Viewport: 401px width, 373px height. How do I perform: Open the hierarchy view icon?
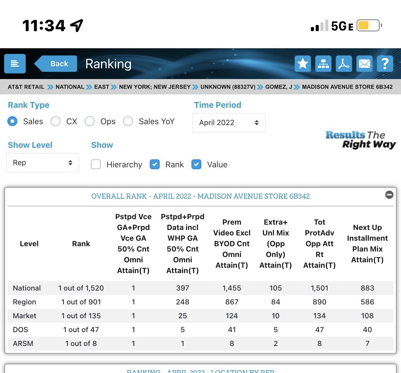tap(323, 63)
